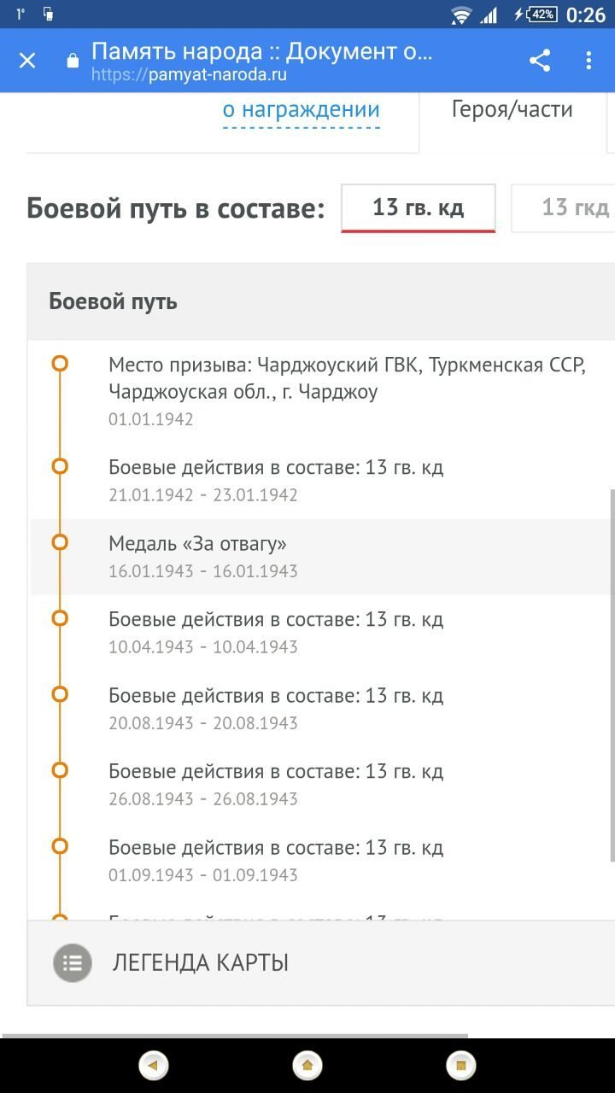Viewport: 615px width, 1093px height.
Task: Tap the share icon in toolbar
Action: 540,61
